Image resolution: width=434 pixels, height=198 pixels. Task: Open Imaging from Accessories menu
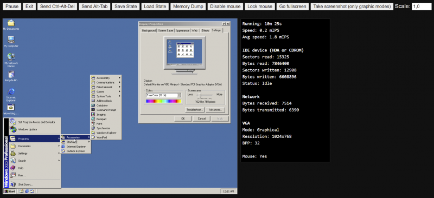(106, 114)
